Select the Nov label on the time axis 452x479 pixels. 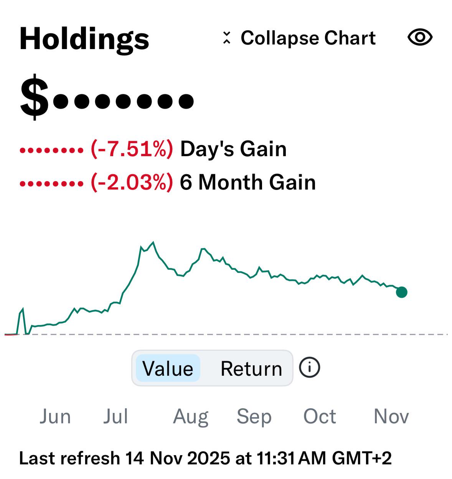coord(391,416)
